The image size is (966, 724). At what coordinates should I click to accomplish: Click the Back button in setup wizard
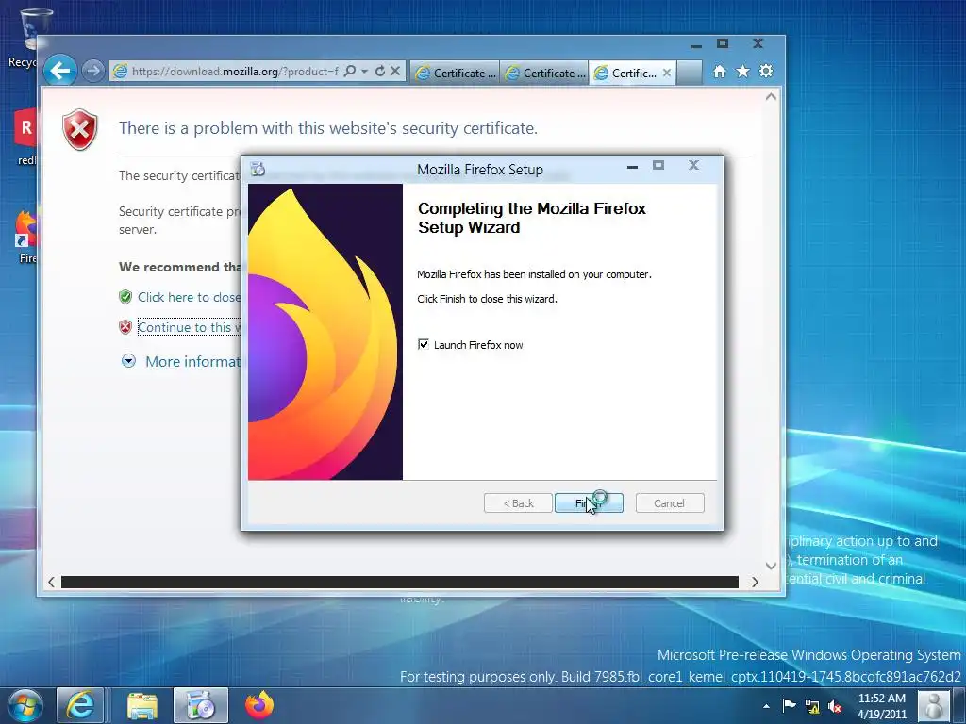click(518, 503)
